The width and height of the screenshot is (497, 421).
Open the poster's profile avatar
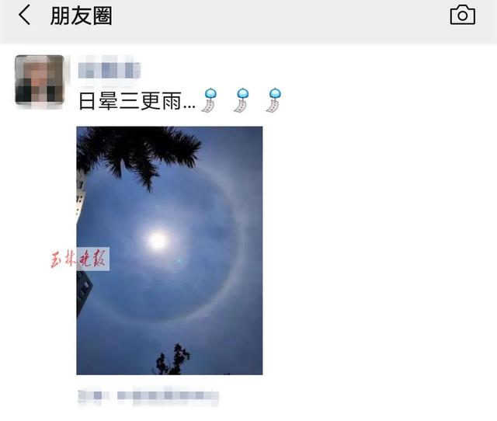[x=40, y=80]
